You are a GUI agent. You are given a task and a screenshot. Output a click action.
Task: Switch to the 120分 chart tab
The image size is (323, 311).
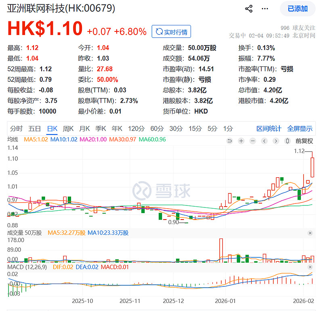tap(136, 129)
